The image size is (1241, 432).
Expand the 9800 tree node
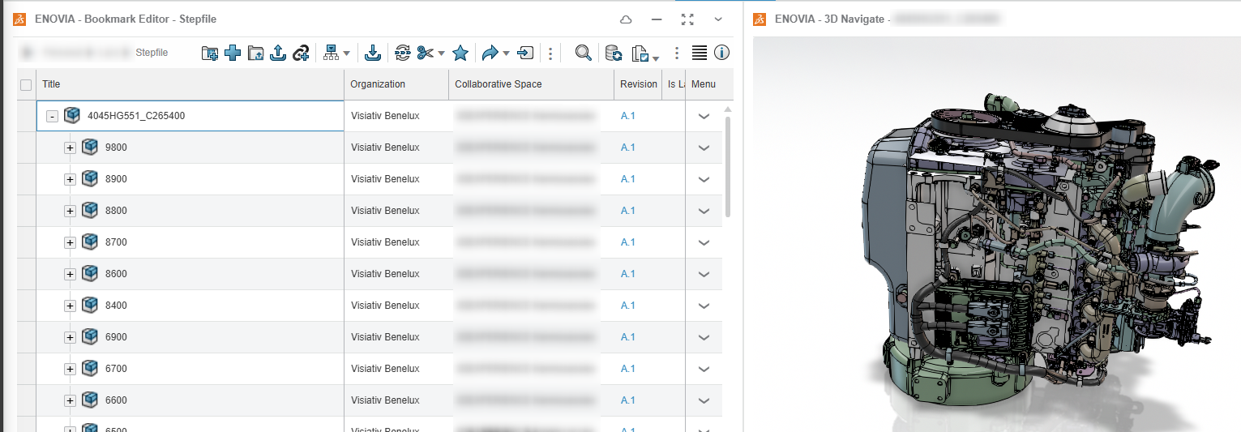70,148
